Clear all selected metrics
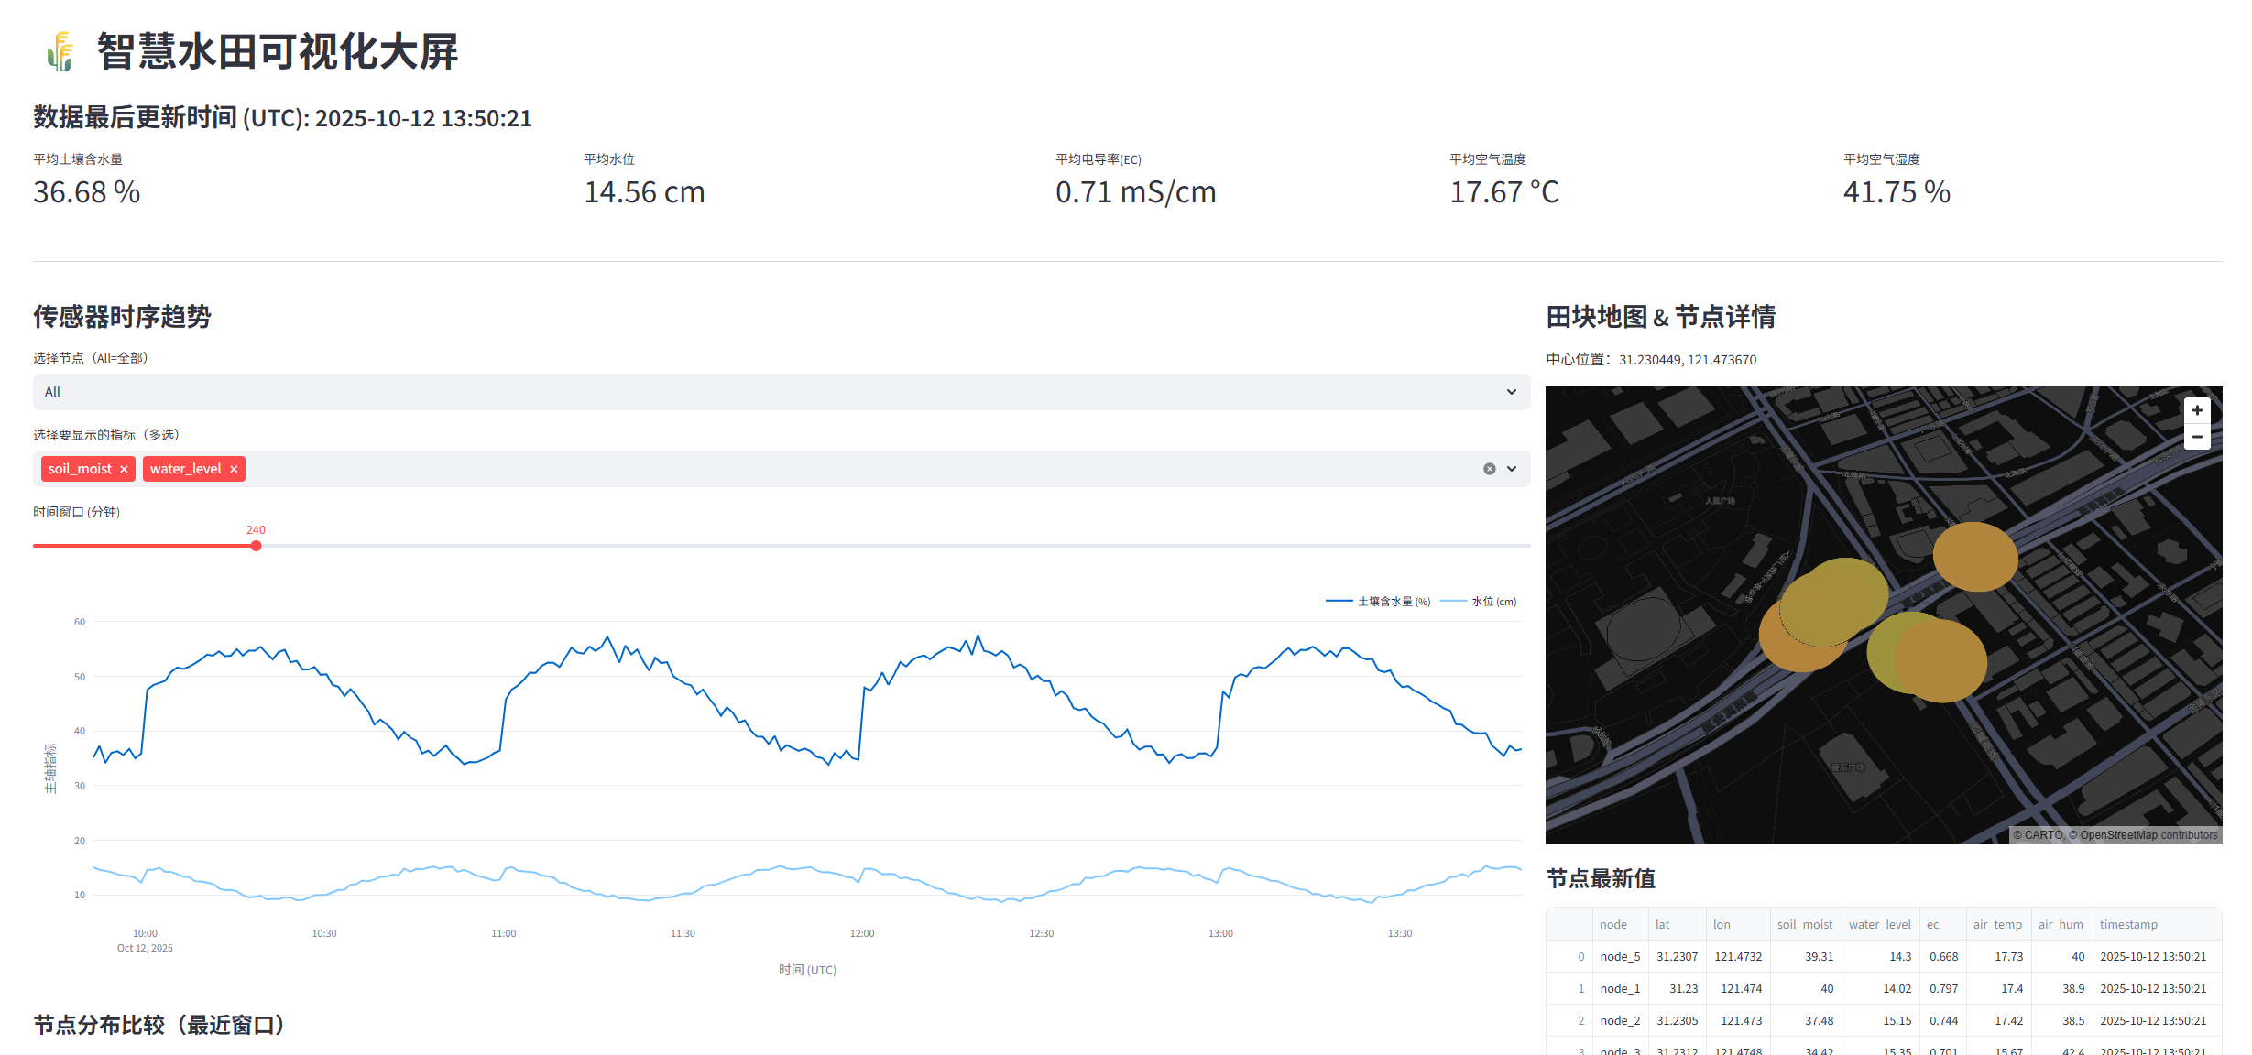Image resolution: width=2252 pixels, height=1055 pixels. click(1490, 469)
